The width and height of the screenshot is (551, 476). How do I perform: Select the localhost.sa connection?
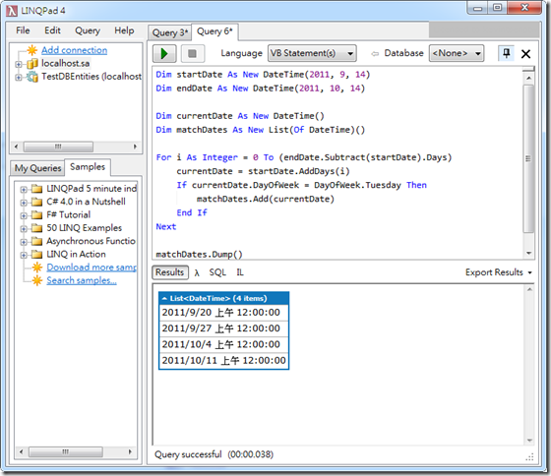pos(65,63)
